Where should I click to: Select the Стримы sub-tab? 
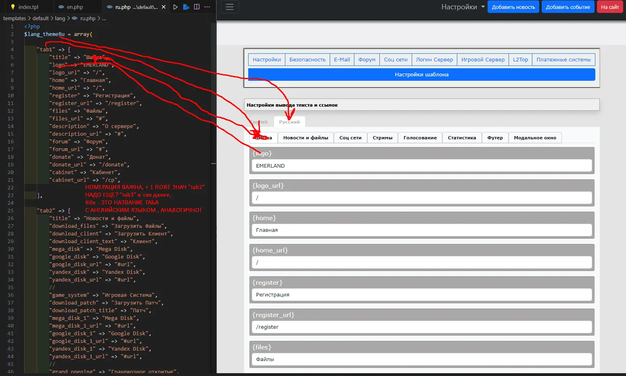(x=383, y=138)
